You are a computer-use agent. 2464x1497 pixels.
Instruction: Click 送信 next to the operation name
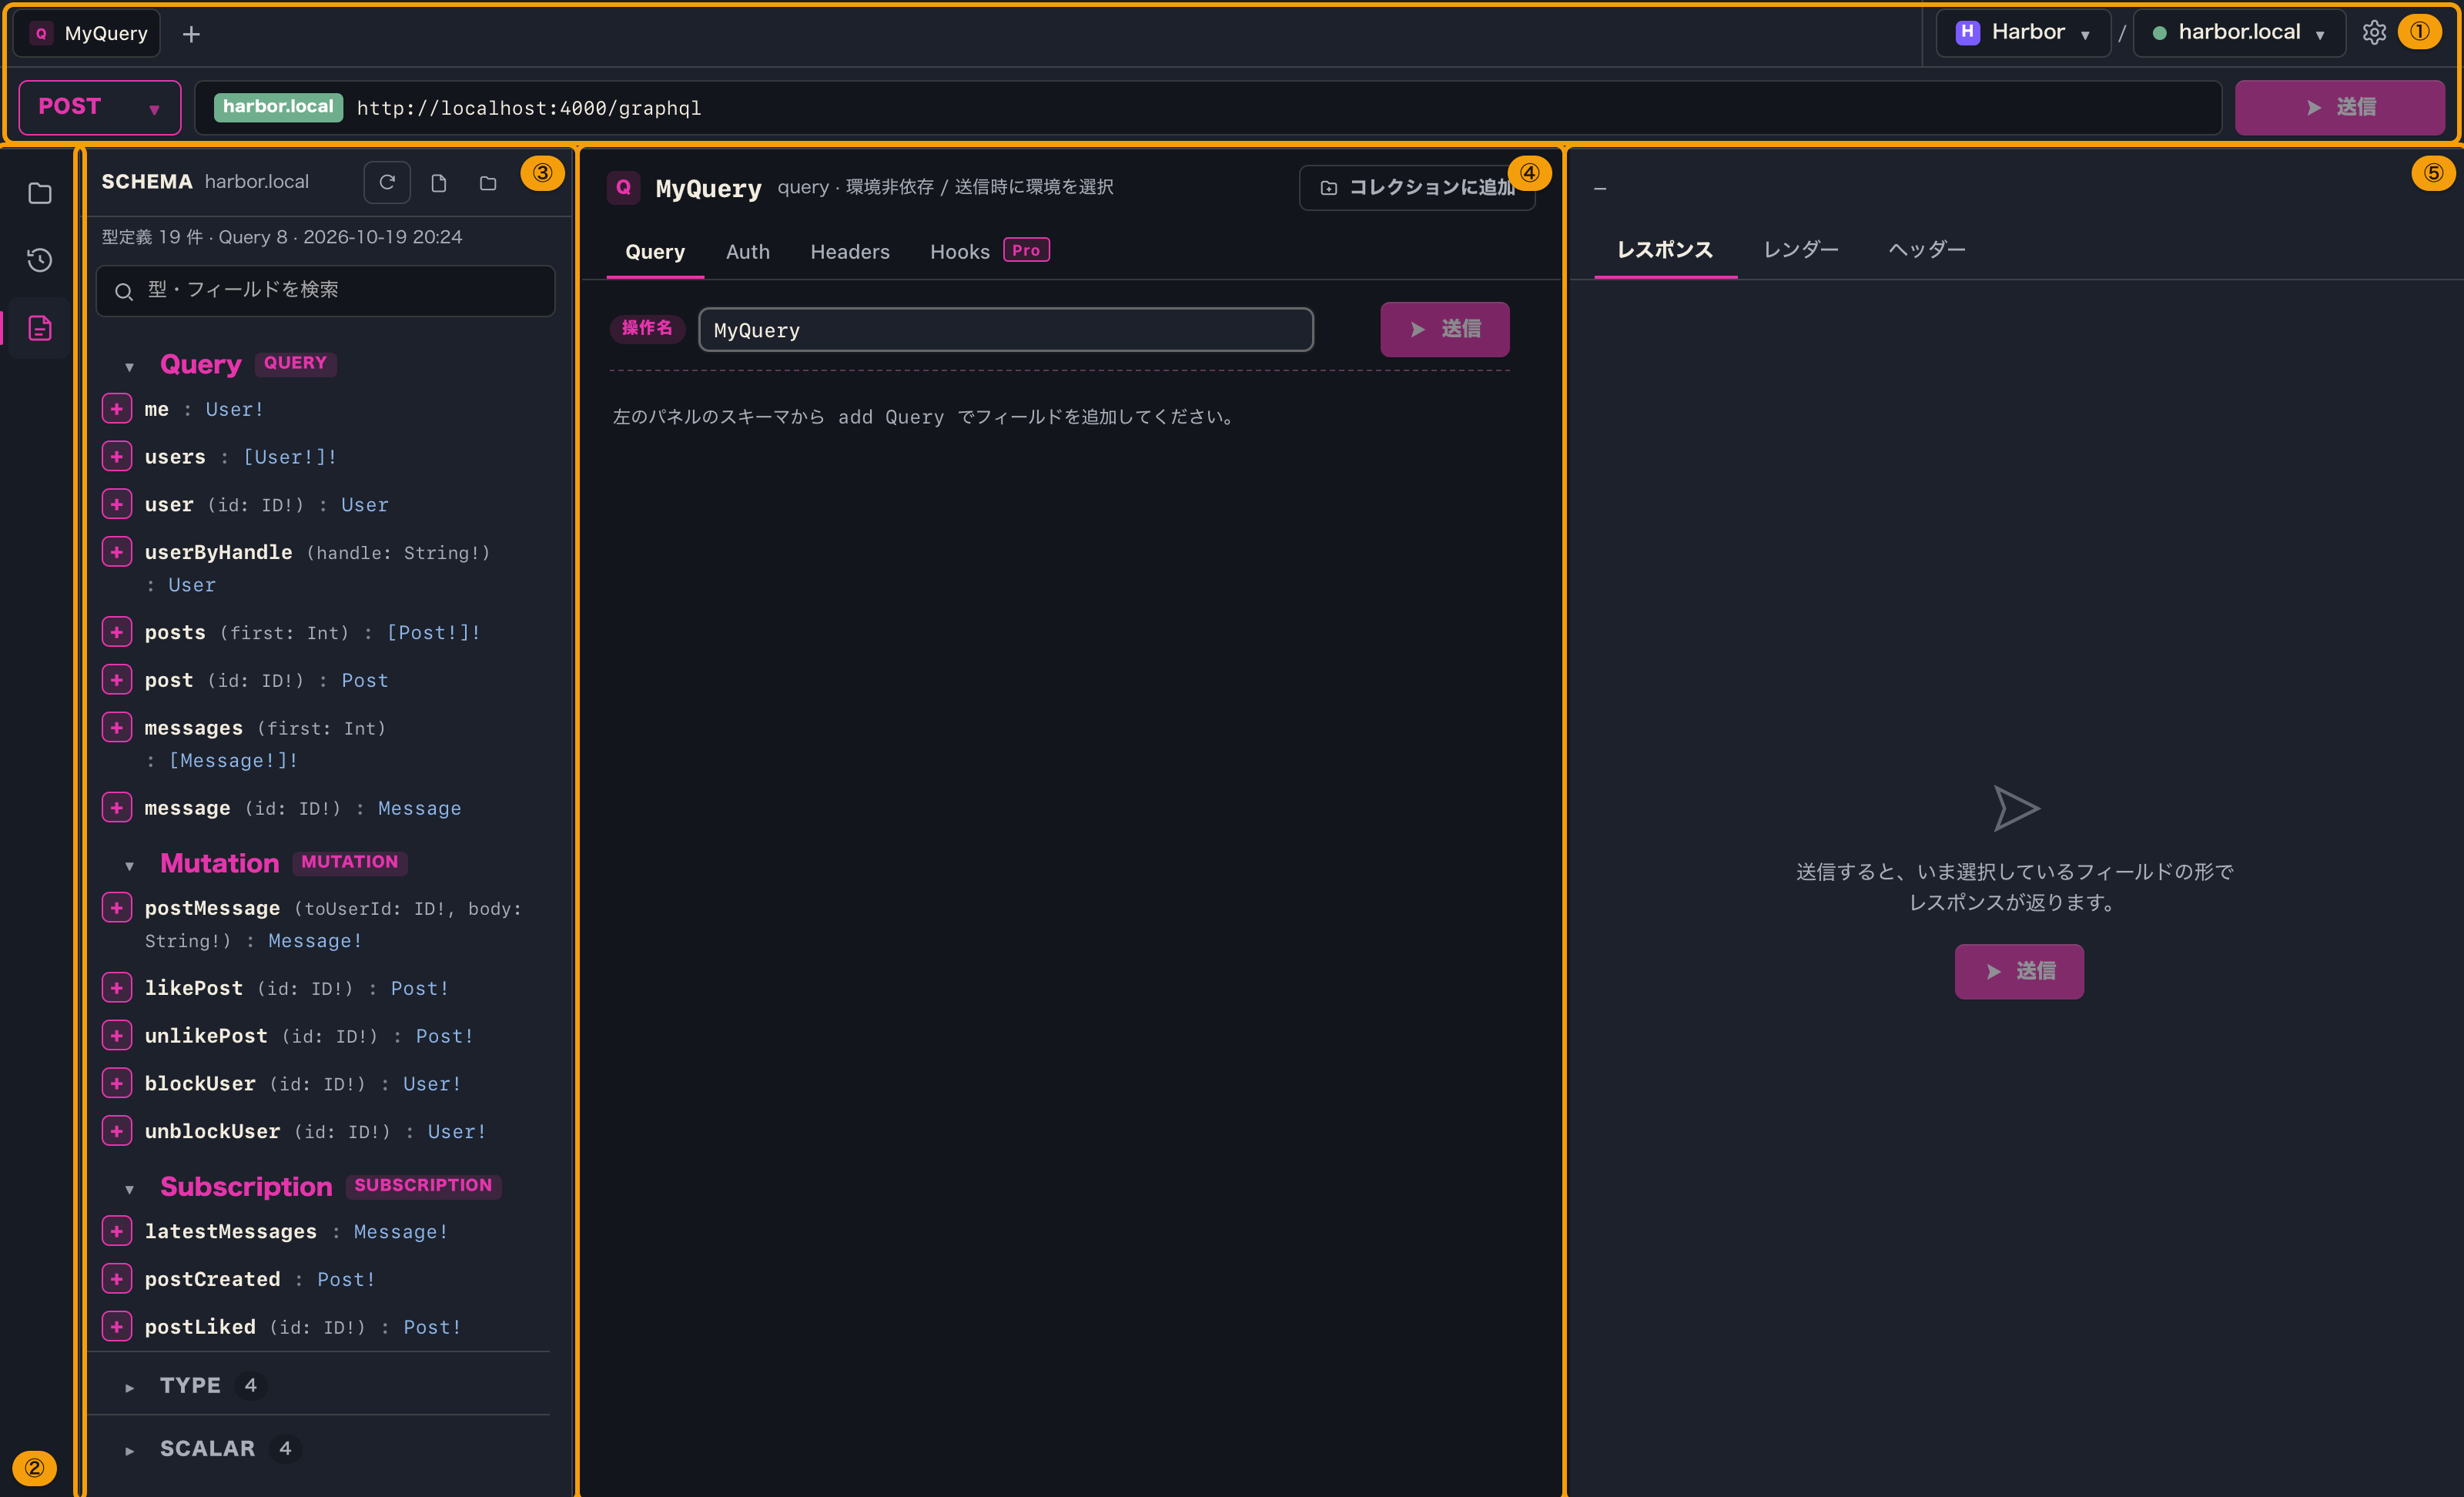tap(1445, 329)
